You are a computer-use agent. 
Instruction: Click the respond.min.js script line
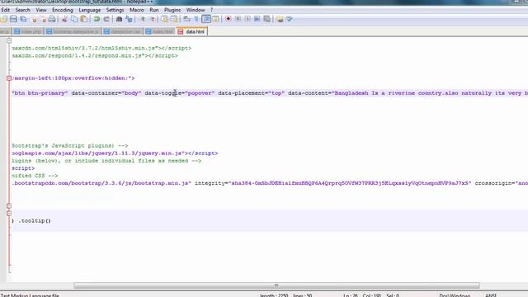coord(95,55)
